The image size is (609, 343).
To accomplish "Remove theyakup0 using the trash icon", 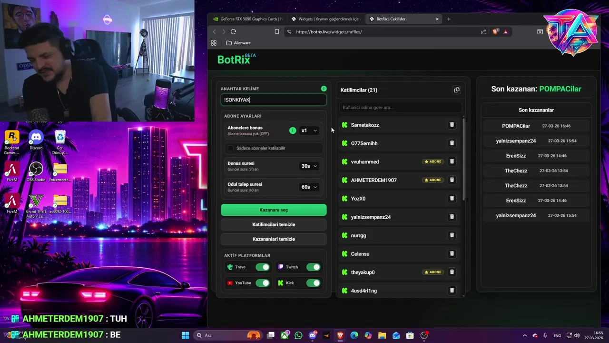I will (x=452, y=272).
